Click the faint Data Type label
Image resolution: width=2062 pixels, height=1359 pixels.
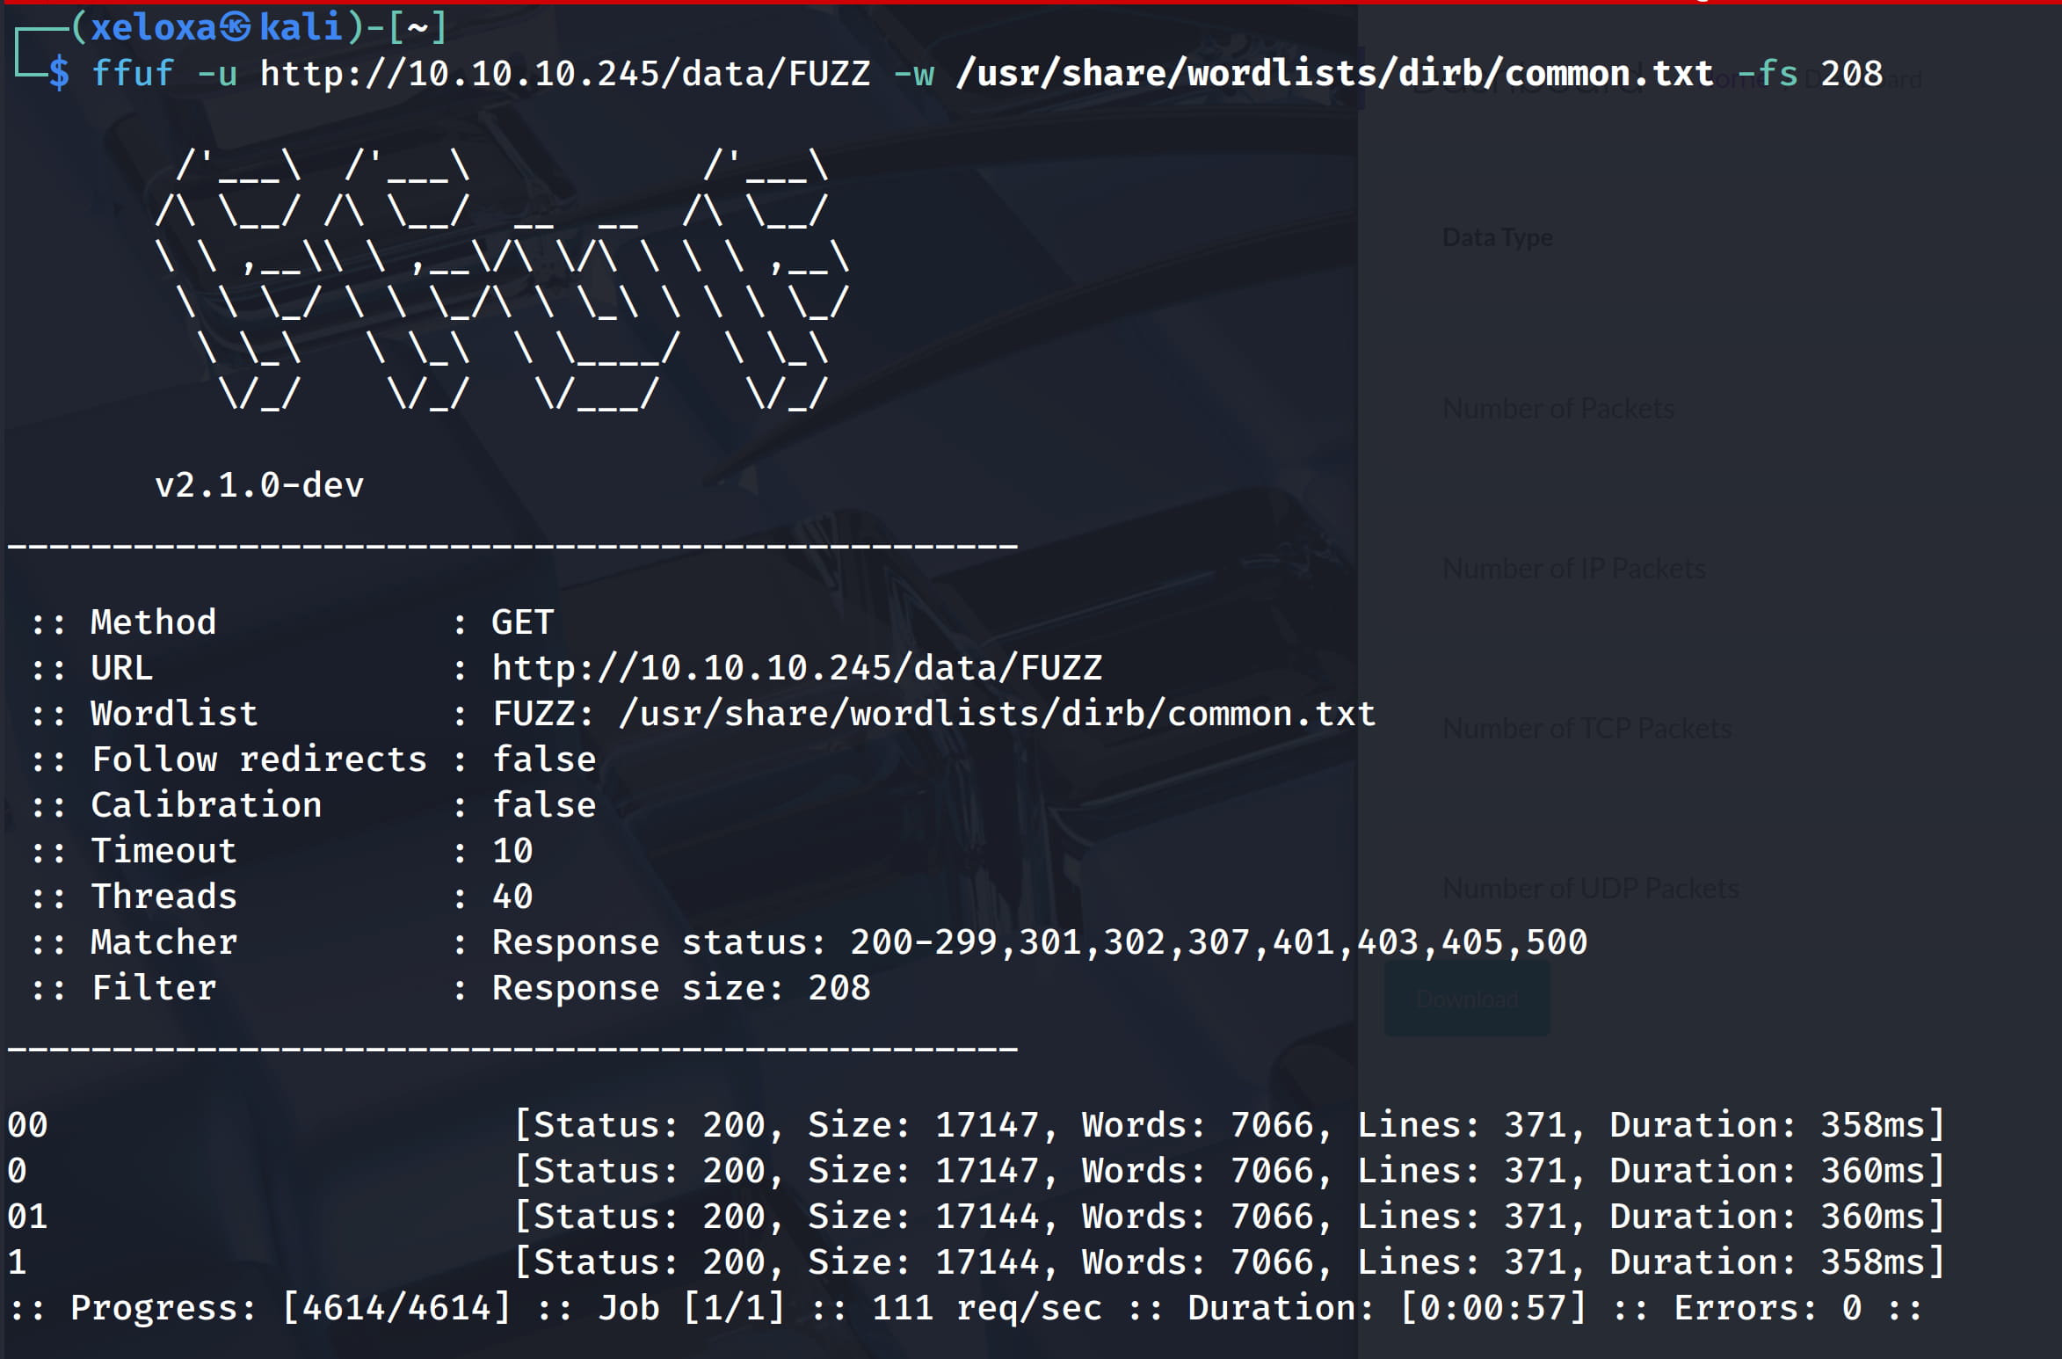coord(1498,237)
